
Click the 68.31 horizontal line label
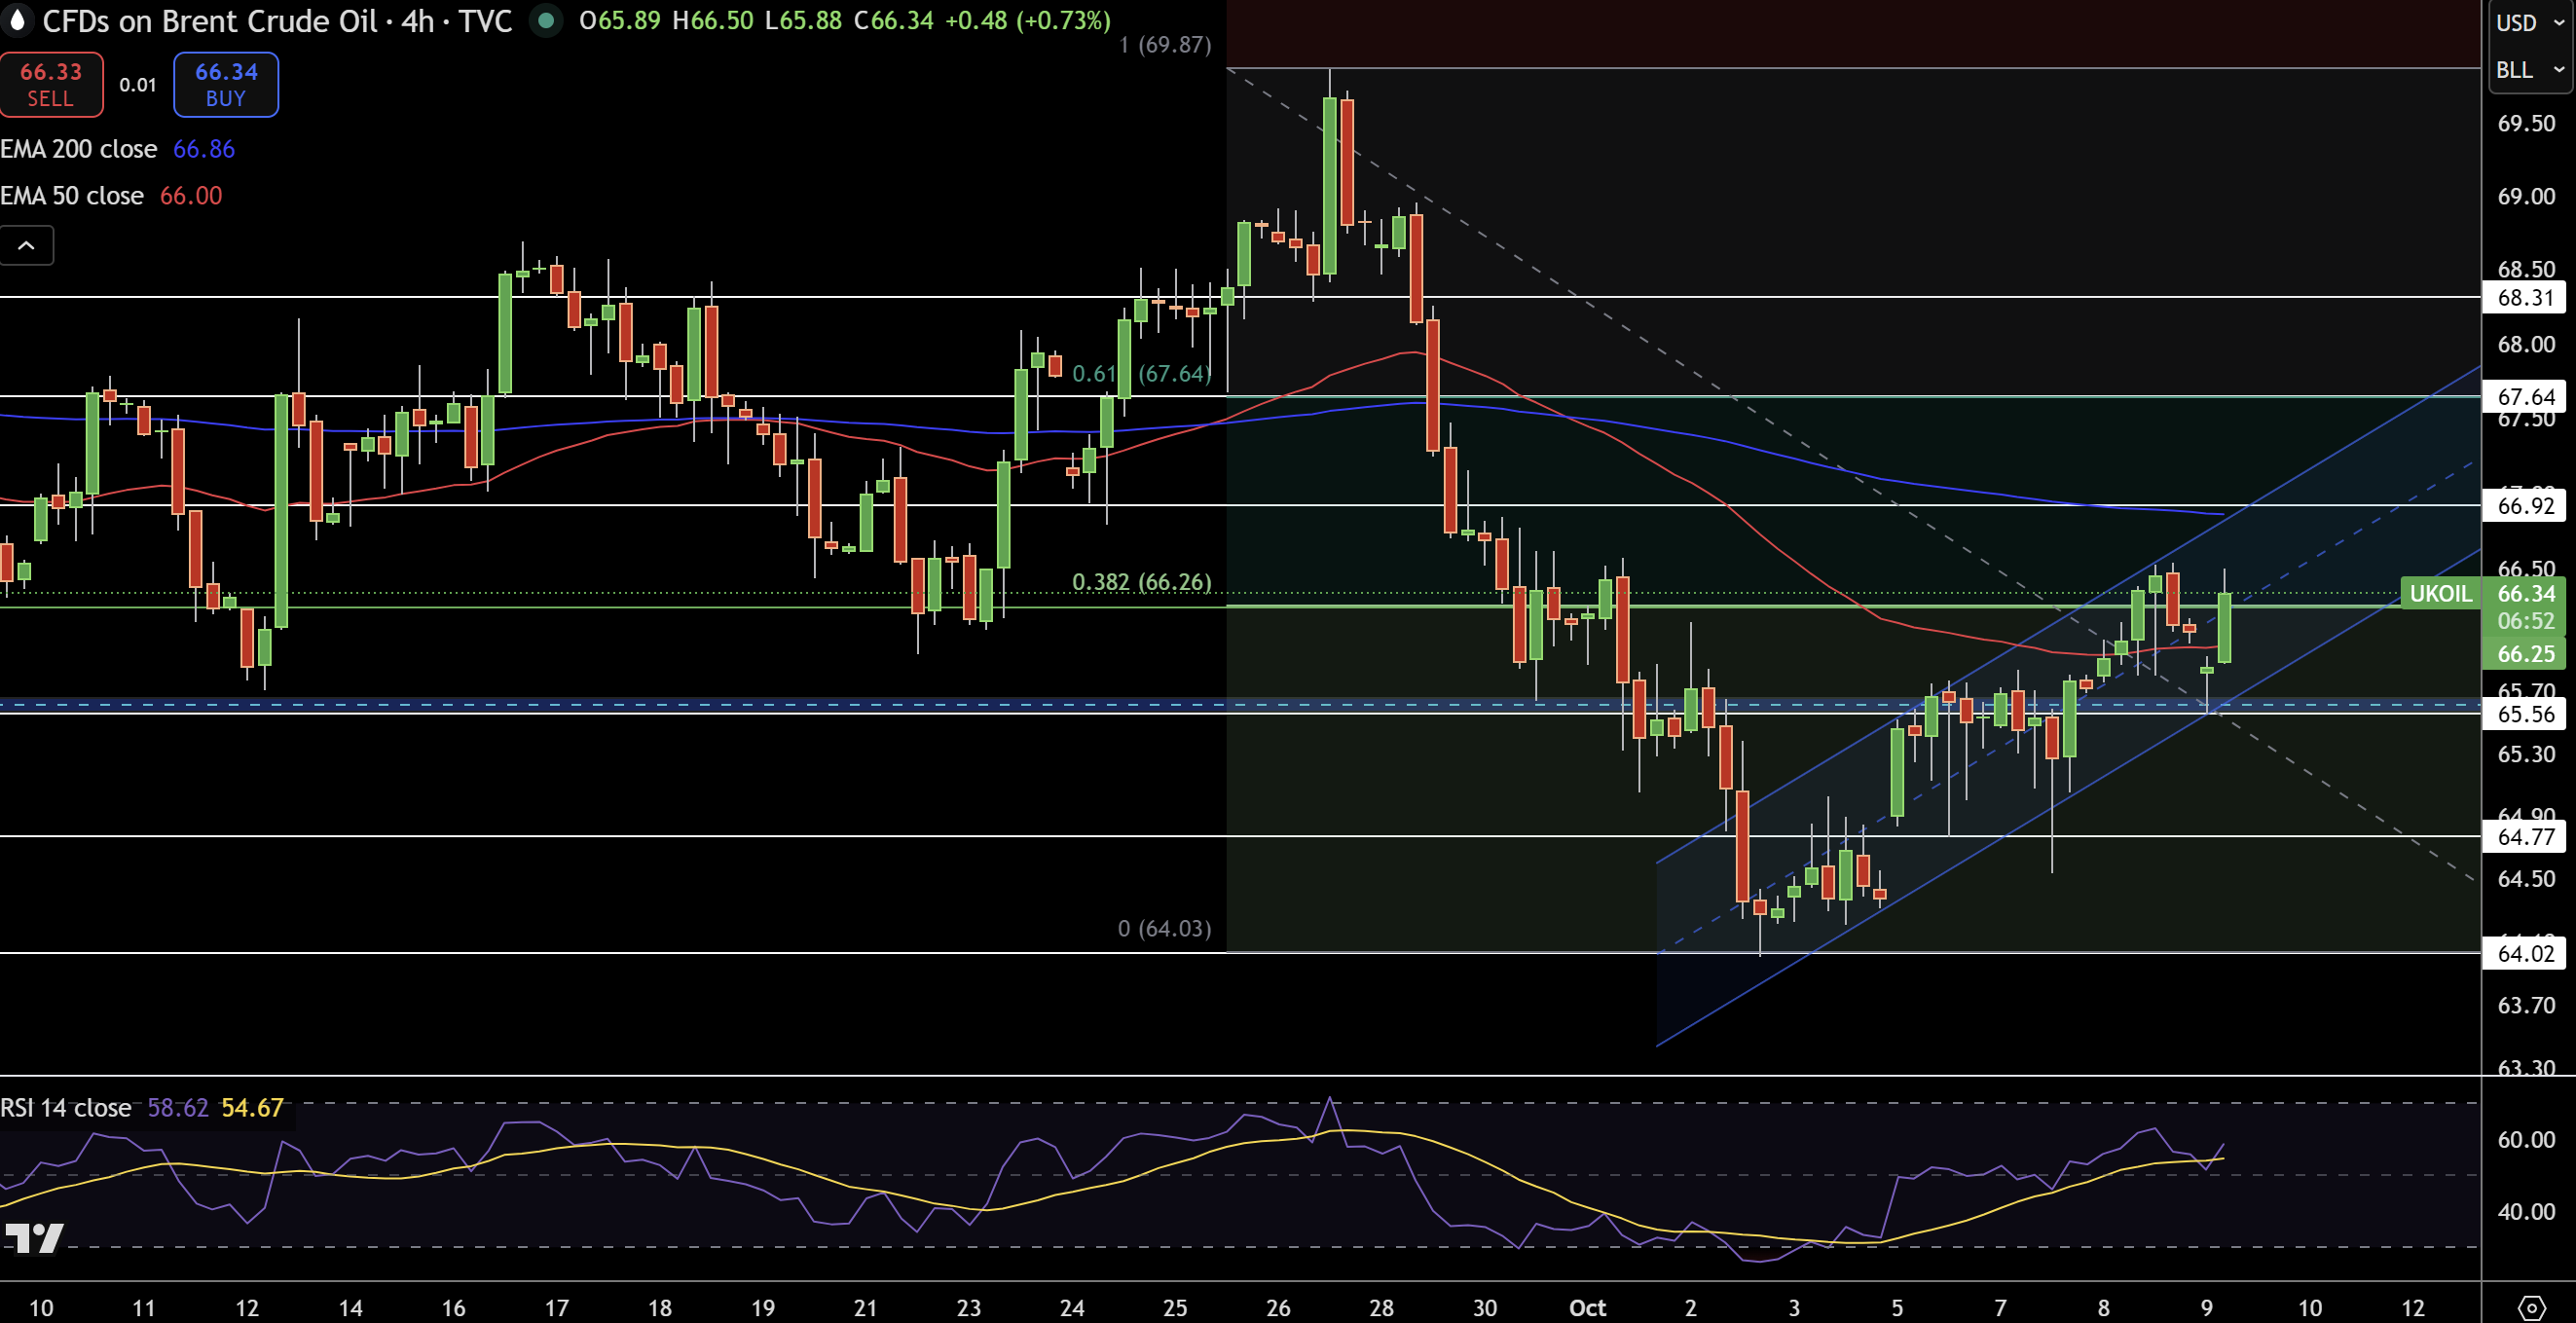2525,297
